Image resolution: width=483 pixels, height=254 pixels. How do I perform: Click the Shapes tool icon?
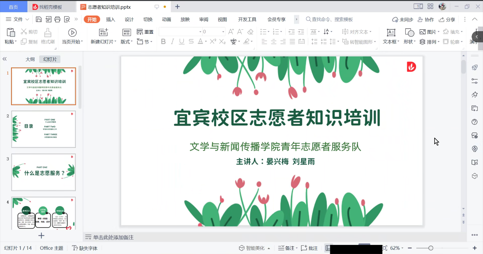[x=409, y=33]
